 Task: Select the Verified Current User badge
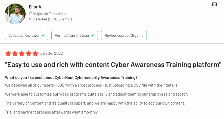tap(74, 35)
